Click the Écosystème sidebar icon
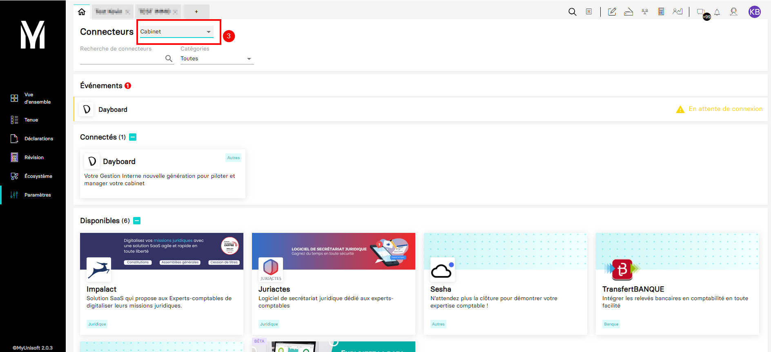The image size is (771, 352). pos(14,176)
